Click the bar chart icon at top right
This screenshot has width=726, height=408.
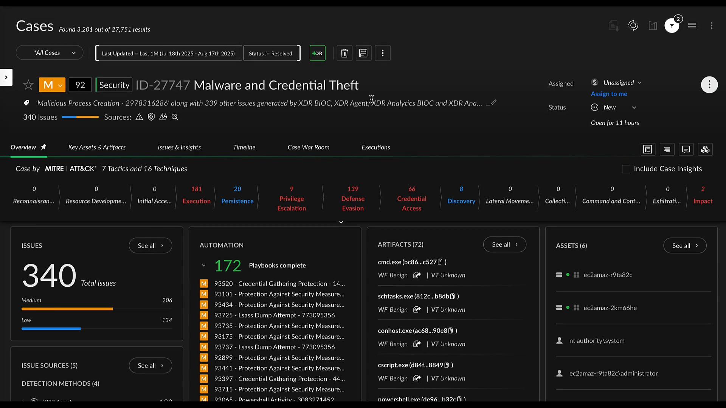pos(653,26)
